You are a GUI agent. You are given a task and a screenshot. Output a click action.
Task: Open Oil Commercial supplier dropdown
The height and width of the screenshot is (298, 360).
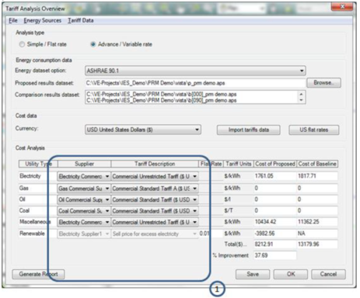click(x=107, y=199)
